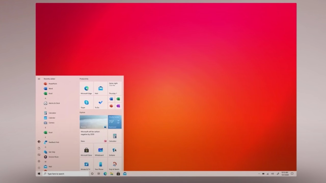Open PowerPoint from Recently added list

pos(52,84)
